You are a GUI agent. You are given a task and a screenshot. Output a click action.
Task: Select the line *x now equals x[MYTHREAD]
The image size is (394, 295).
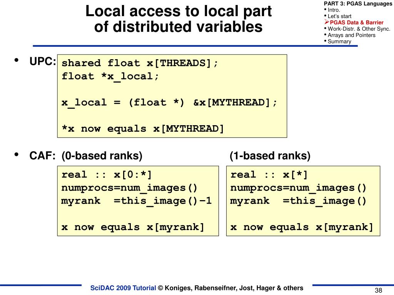tap(142, 129)
